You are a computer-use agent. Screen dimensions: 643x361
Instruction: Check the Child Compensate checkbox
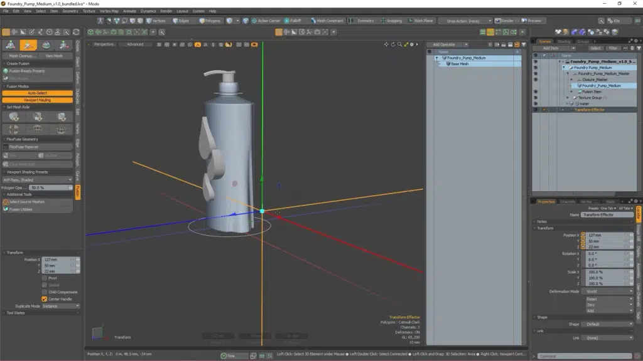[x=43, y=291]
